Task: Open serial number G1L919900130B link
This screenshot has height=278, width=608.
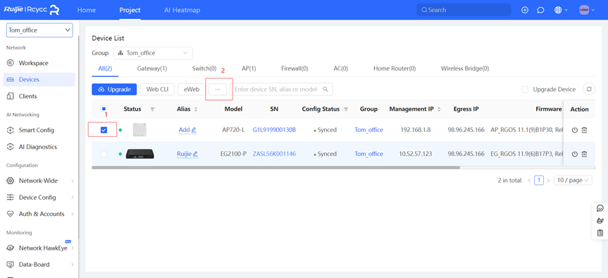Action: (274, 130)
